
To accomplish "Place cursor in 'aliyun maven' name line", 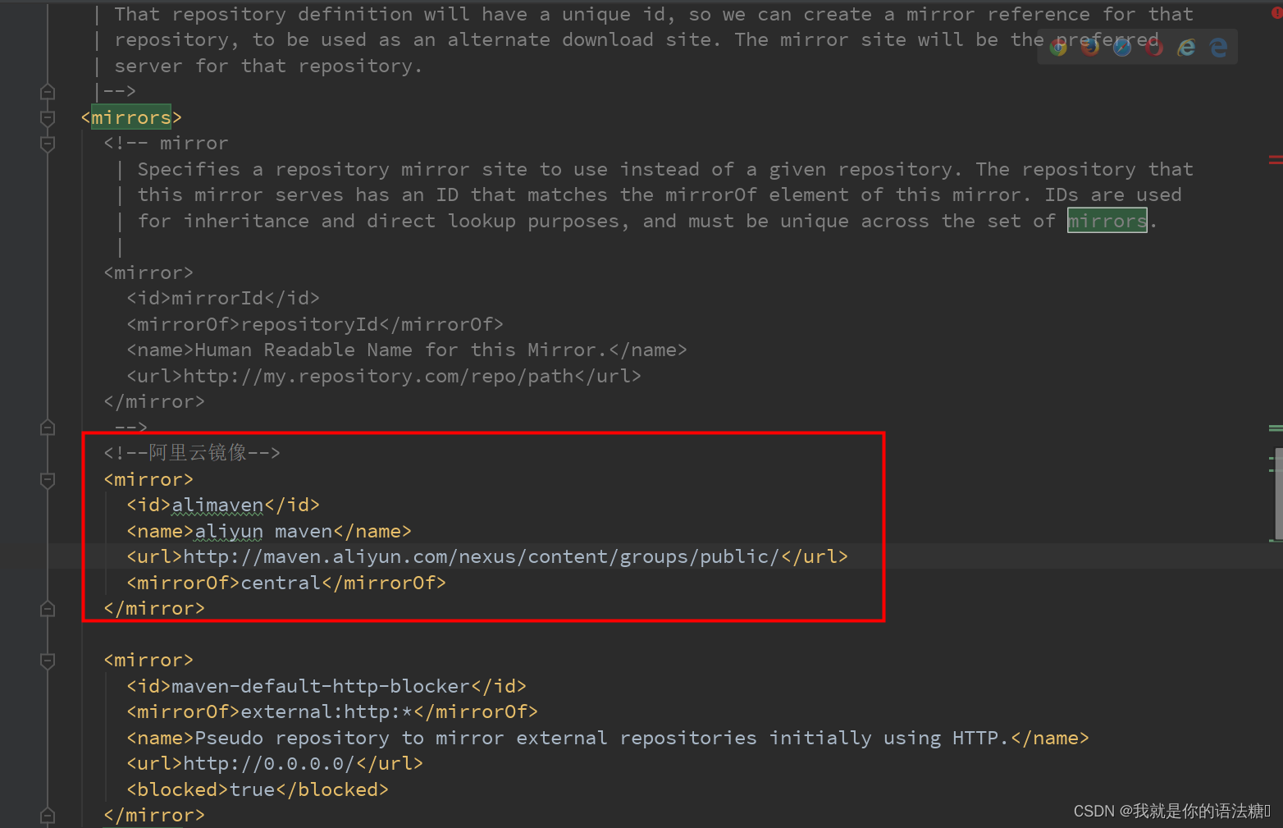I will pos(269,531).
